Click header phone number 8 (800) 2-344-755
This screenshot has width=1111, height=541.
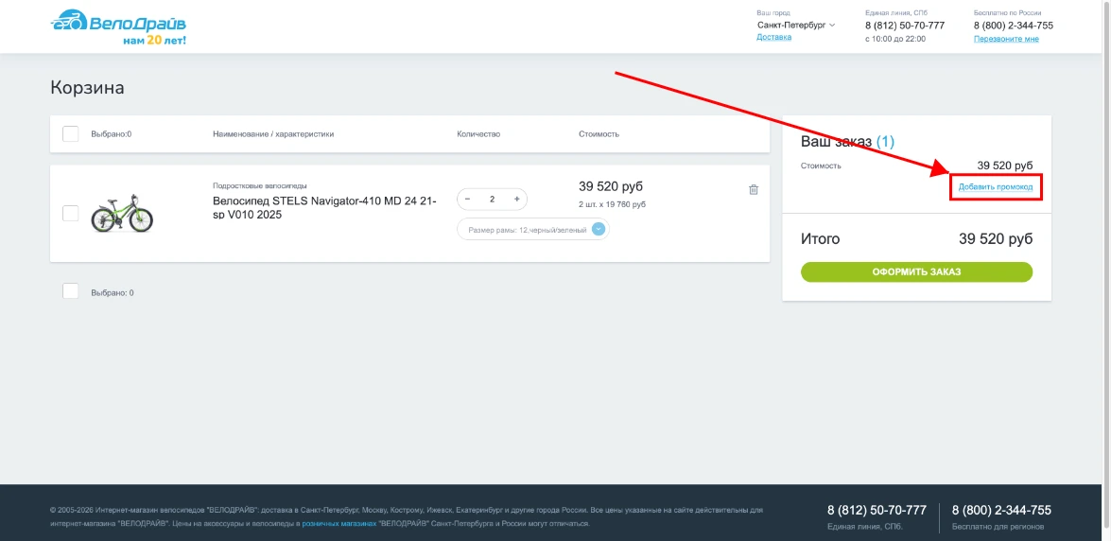pyautogui.click(x=1013, y=26)
